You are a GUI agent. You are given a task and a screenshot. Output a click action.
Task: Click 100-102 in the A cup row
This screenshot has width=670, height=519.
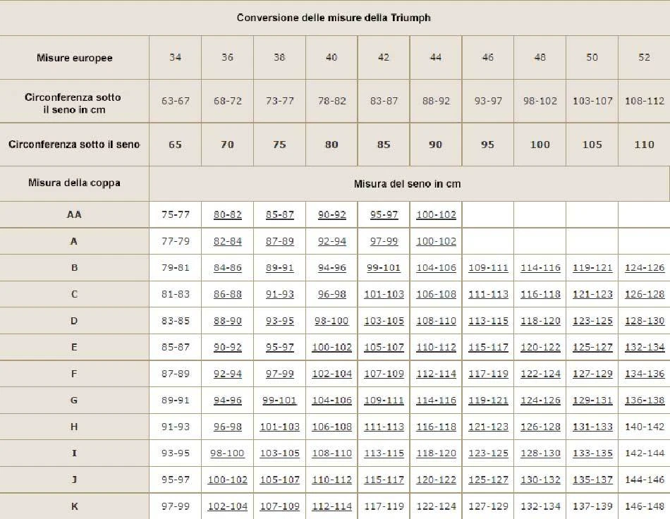[436, 241]
